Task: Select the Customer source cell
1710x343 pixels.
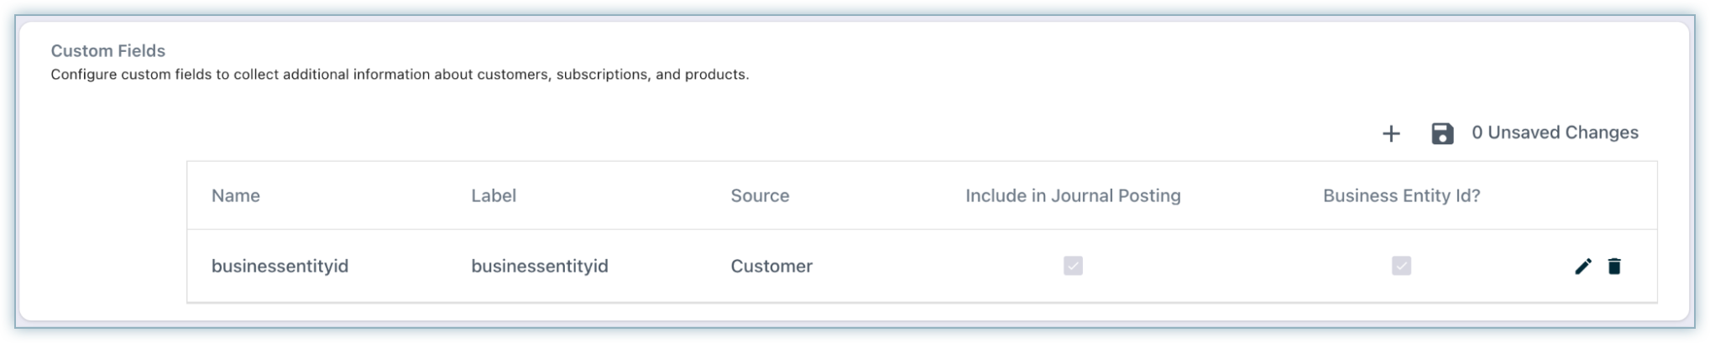Action: 771,266
